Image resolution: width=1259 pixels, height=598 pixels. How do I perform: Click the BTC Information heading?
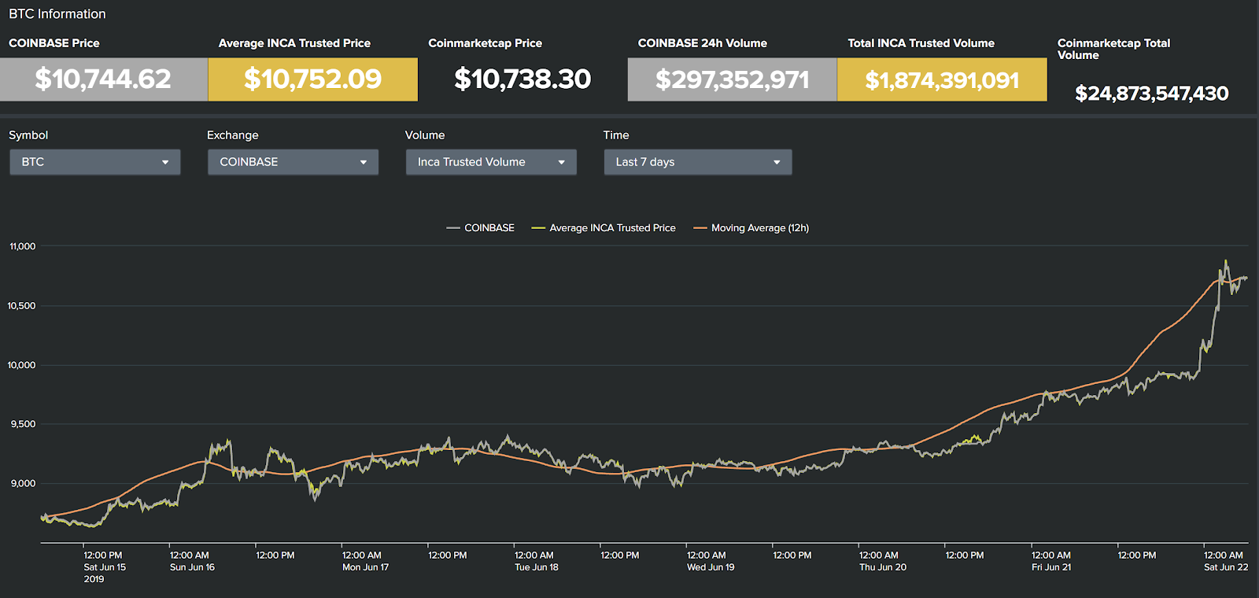tap(57, 14)
